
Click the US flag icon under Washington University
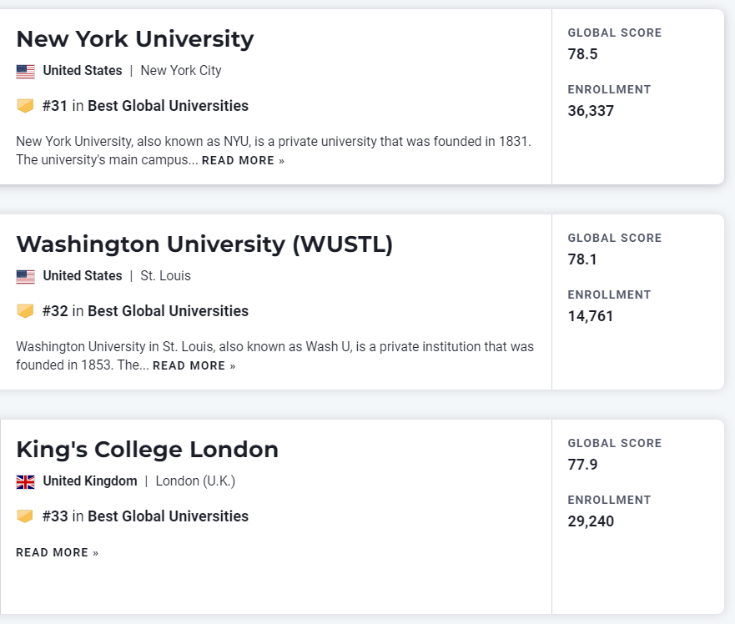(25, 276)
